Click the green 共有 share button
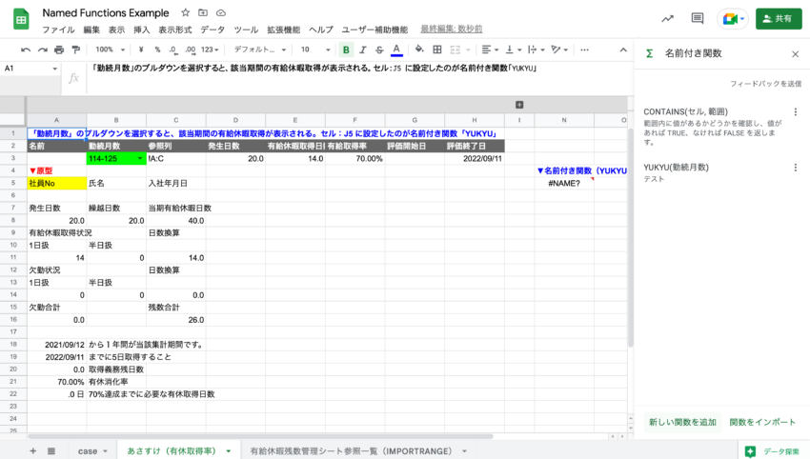810x459 pixels. click(779, 19)
